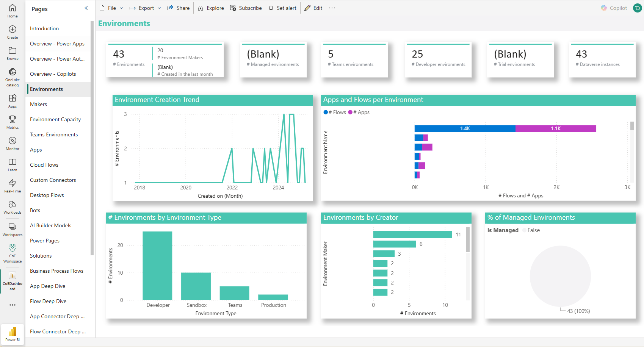Viewport: 644px width, 347px height.
Task: Click the Subscribe toolbar button
Action: [246, 8]
